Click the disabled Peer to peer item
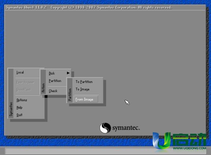Viewport: 211px width, 155px height. (25, 82)
